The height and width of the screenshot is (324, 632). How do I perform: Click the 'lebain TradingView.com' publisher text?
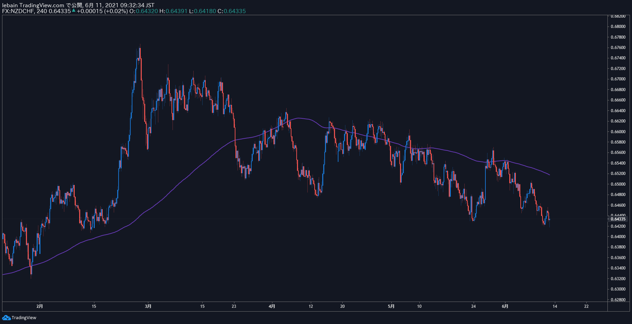(x=33, y=5)
